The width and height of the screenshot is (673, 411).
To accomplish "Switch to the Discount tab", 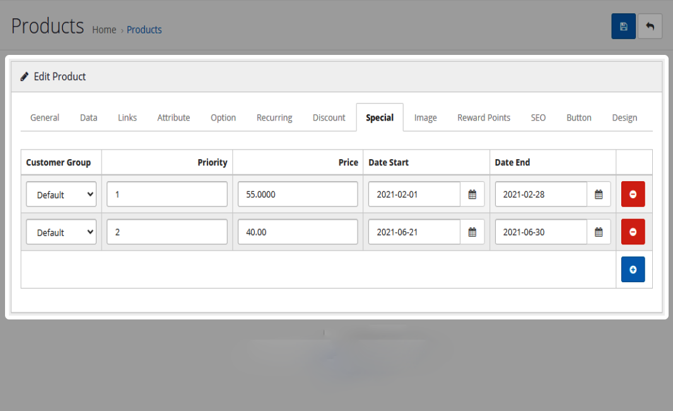I will point(329,117).
